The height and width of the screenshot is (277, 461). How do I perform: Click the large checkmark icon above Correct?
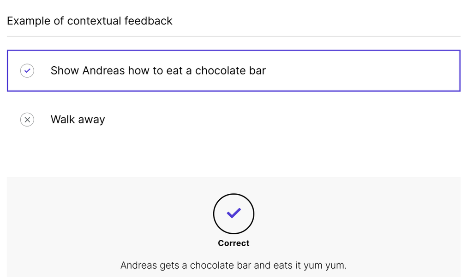tap(233, 214)
